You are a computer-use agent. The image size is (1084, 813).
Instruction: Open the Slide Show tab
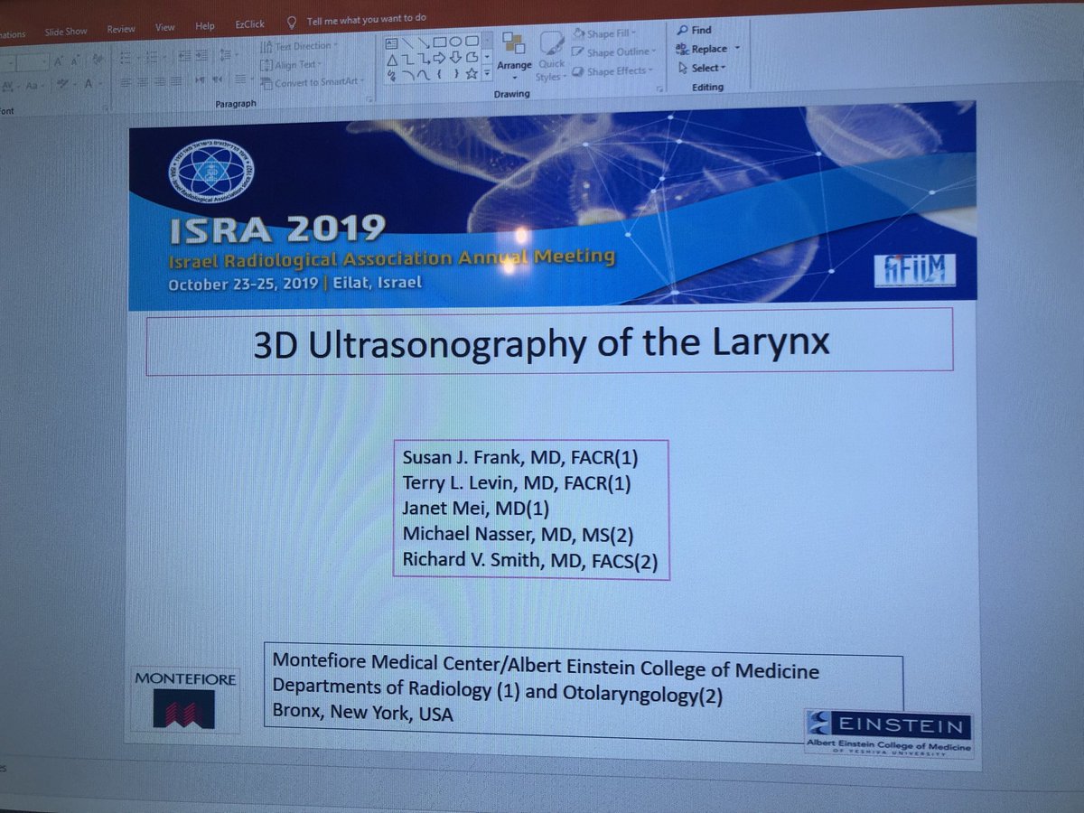[x=66, y=32]
